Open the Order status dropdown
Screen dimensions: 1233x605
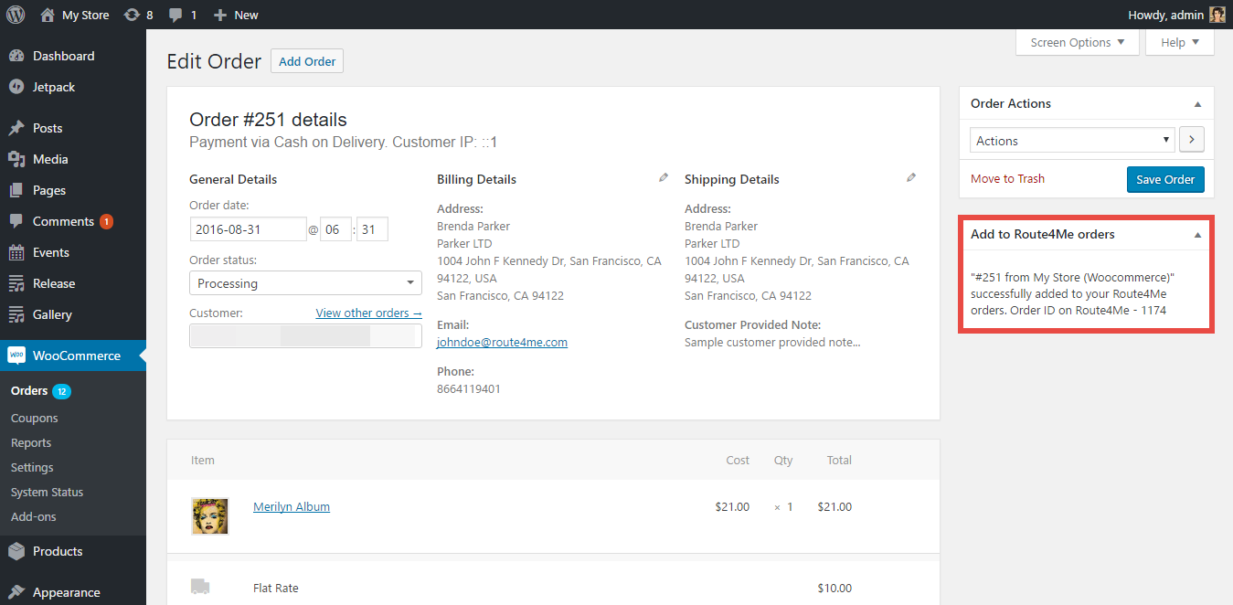click(x=305, y=283)
